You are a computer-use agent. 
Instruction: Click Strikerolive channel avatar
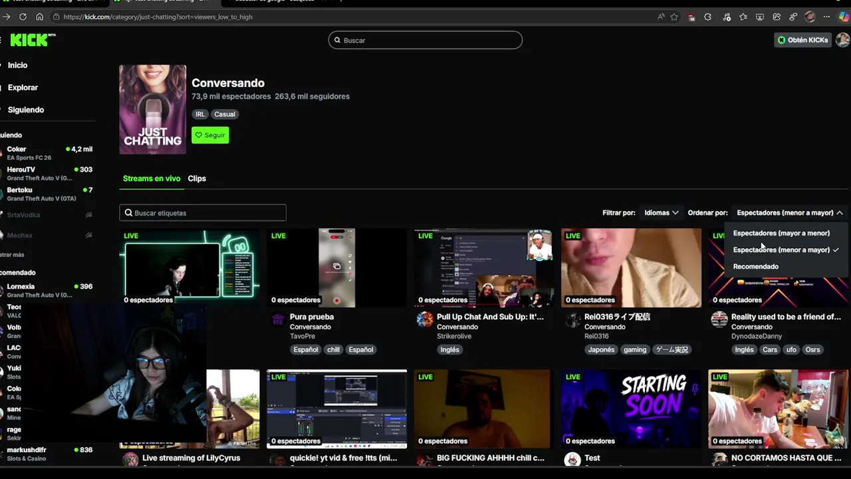(425, 319)
